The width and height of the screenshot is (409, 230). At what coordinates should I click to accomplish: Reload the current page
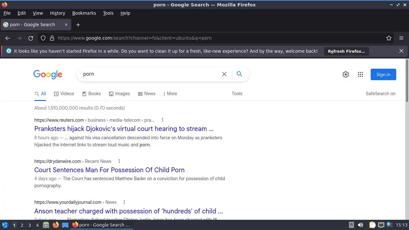pos(31,38)
